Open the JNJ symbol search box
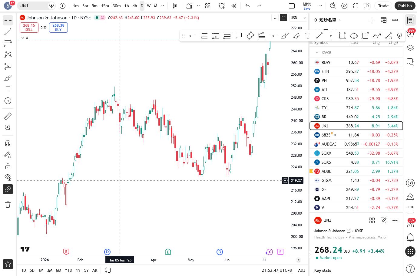This screenshot has height=276, width=417. [36, 6]
